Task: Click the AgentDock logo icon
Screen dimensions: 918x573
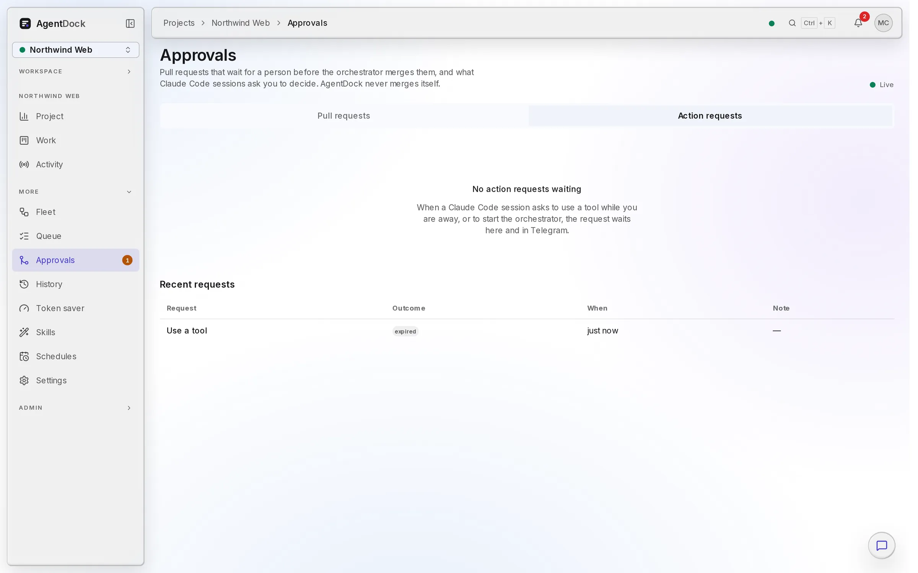Action: click(25, 24)
